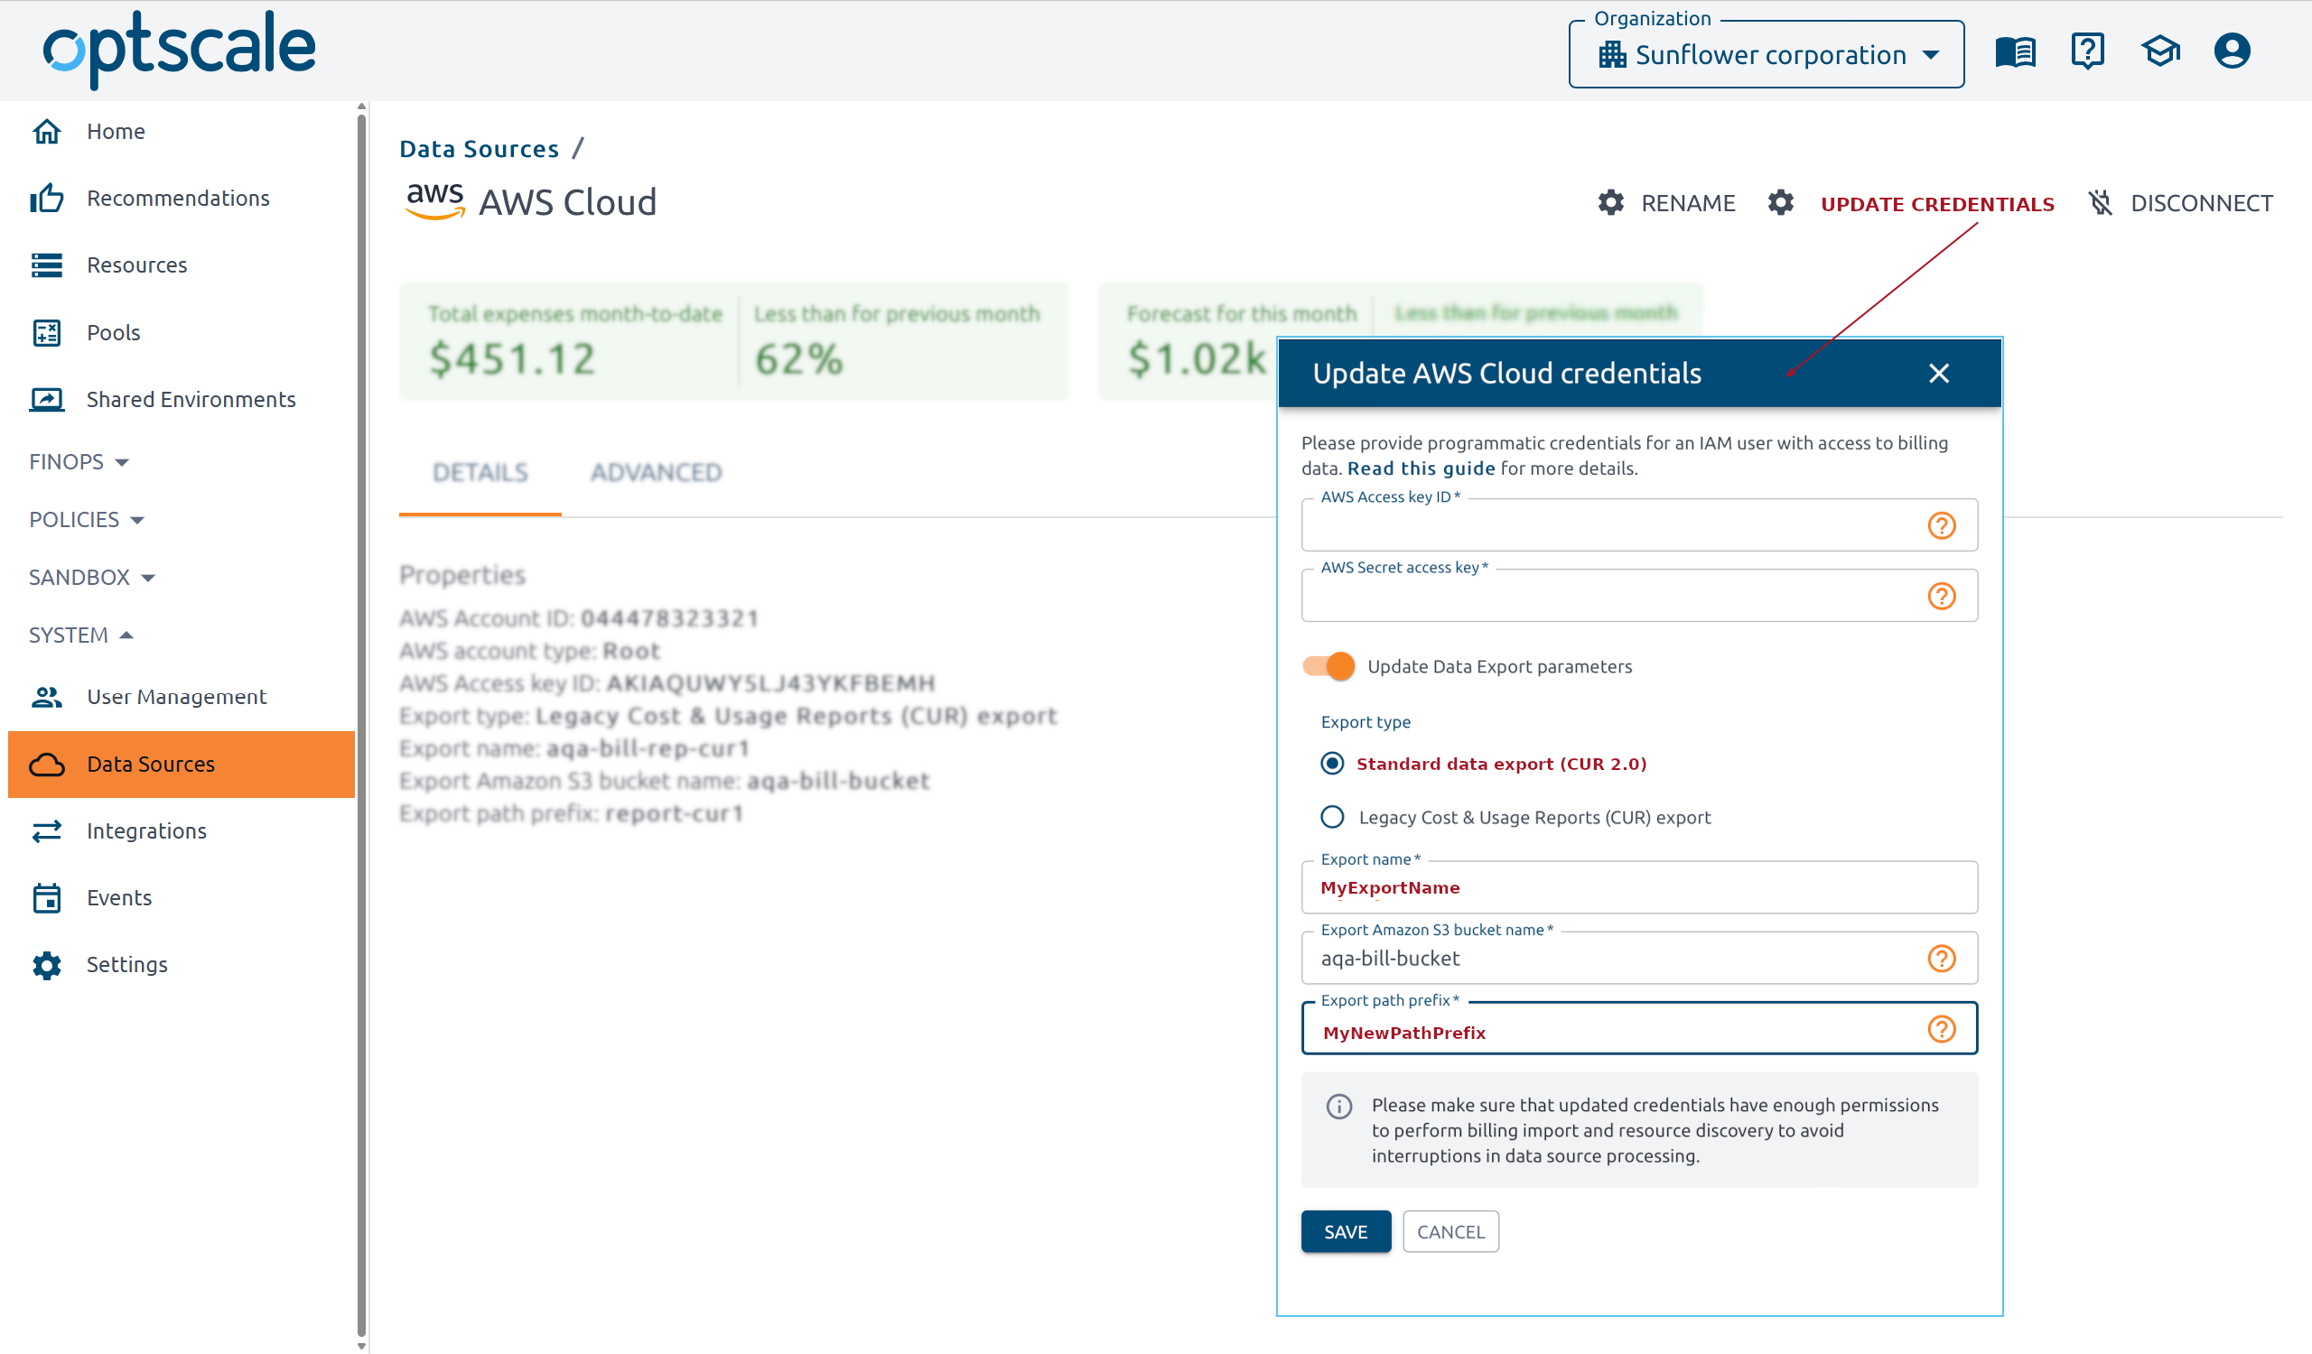This screenshot has height=1354, width=2312.
Task: Show help for AWS Access key ID
Action: tap(1942, 525)
